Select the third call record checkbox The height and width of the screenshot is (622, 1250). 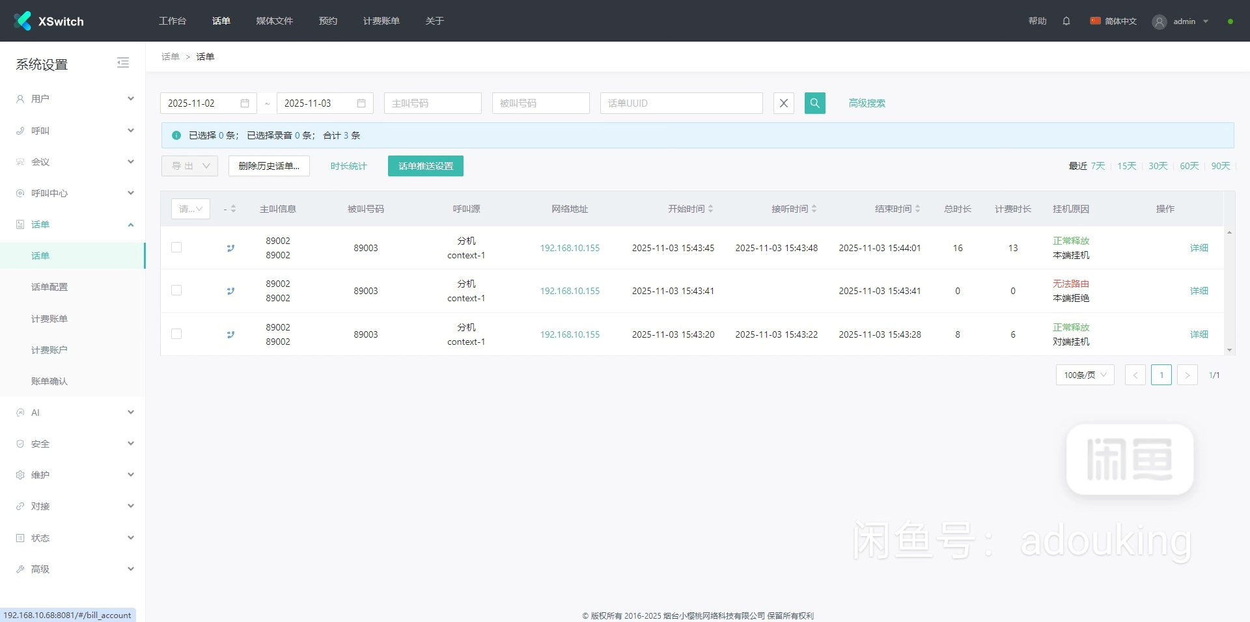[176, 334]
